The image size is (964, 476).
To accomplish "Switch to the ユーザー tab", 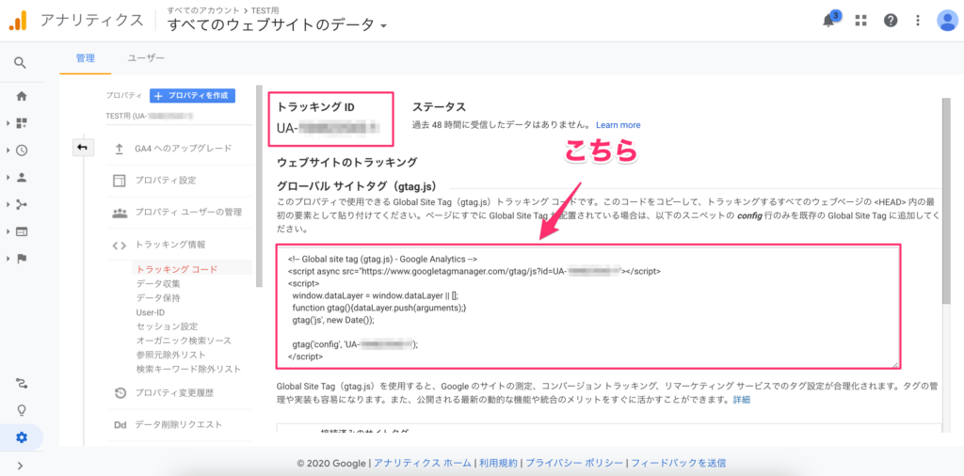I will 146,58.
